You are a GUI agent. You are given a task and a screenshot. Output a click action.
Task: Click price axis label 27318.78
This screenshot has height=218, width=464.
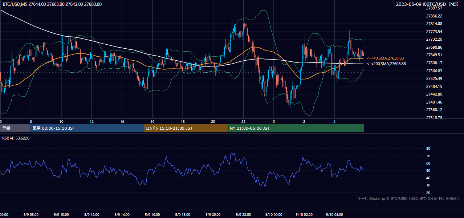[x=434, y=118]
